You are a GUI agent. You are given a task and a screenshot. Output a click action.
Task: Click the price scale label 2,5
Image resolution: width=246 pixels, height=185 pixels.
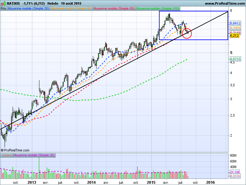[232, 115]
